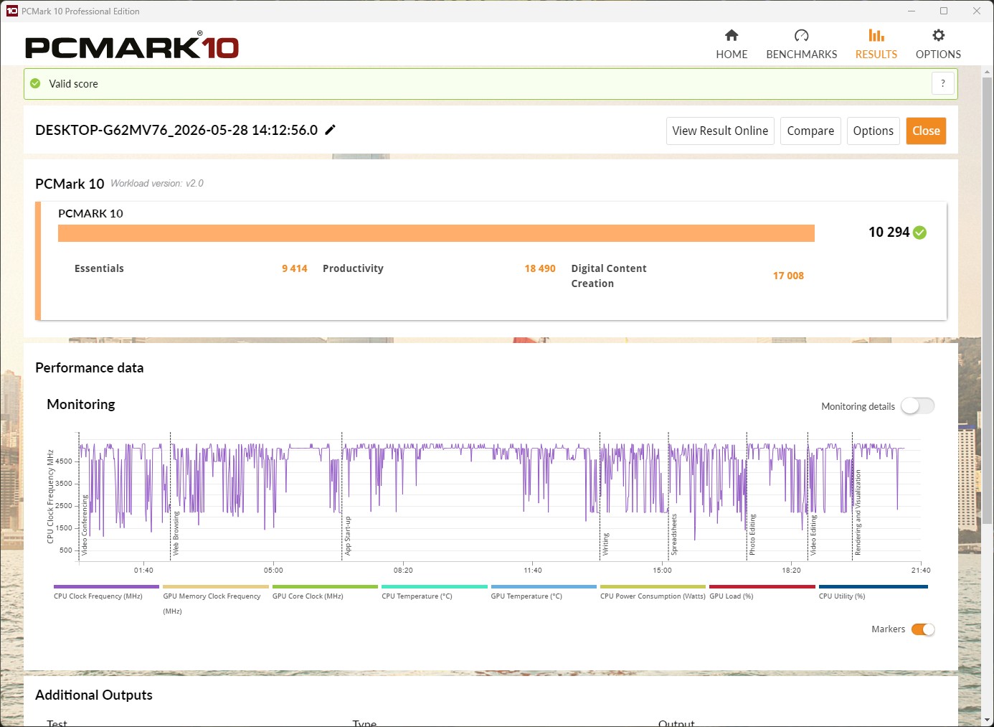Click the Performance data heading
Screen dimensions: 994x727
[90, 367]
